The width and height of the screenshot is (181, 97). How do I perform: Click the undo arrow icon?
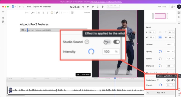83,7
